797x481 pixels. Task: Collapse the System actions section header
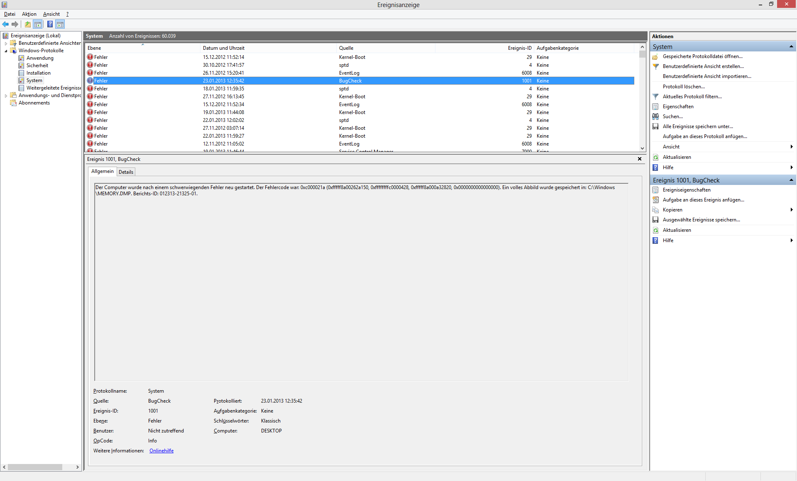click(x=791, y=46)
